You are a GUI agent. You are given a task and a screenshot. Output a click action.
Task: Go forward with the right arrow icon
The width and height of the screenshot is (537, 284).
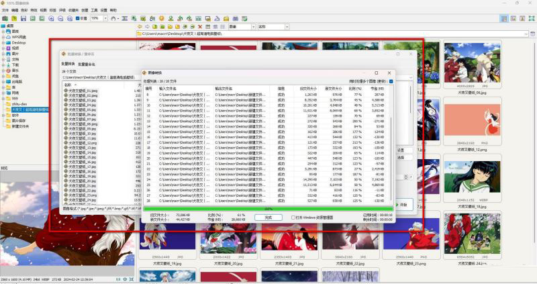click(x=147, y=26)
